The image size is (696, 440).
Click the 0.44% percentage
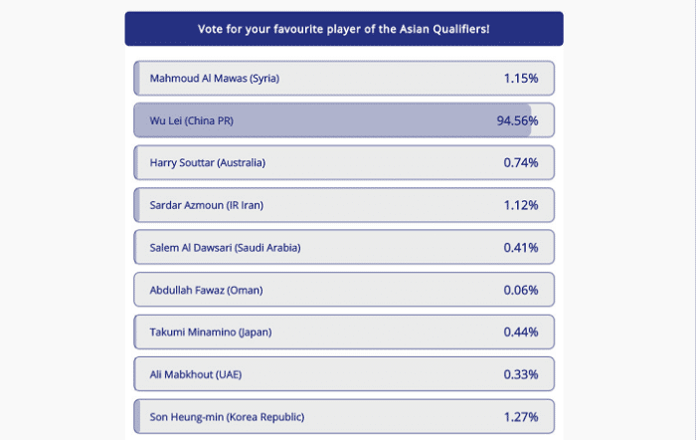(521, 331)
